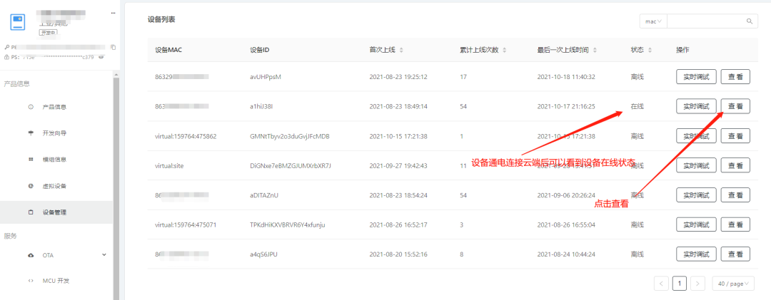This screenshot has height=300, width=771.
Task: Click device ID DiGNxe7eBMZGJUMXrbXR7J
Action: (x=291, y=165)
